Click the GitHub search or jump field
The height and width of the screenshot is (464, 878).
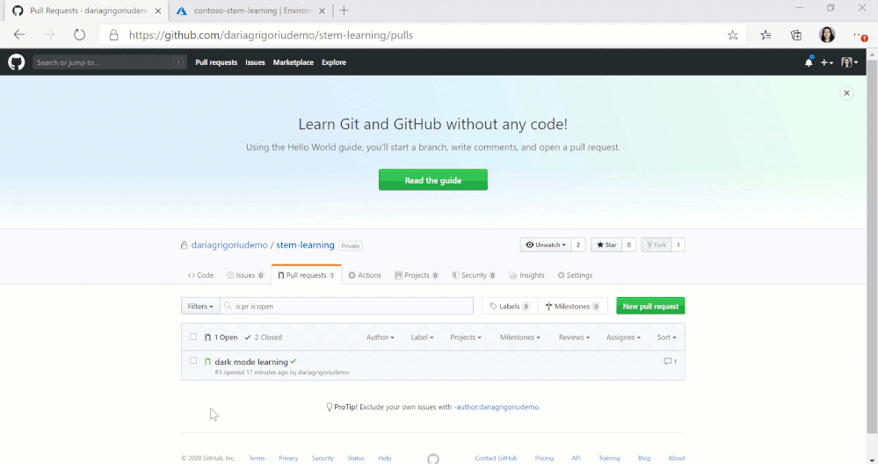tap(109, 62)
